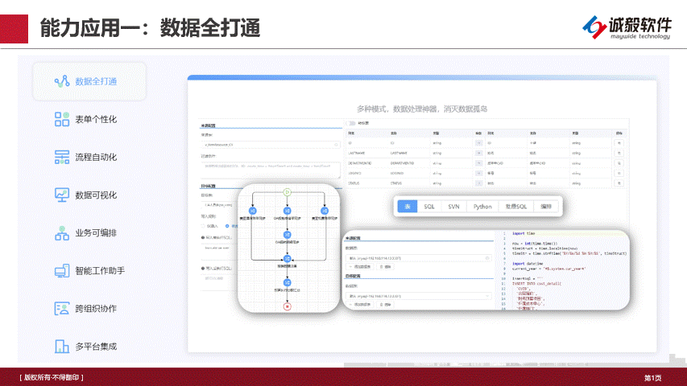Open the target 数据源 dropdown in the lower panel

coord(418,296)
